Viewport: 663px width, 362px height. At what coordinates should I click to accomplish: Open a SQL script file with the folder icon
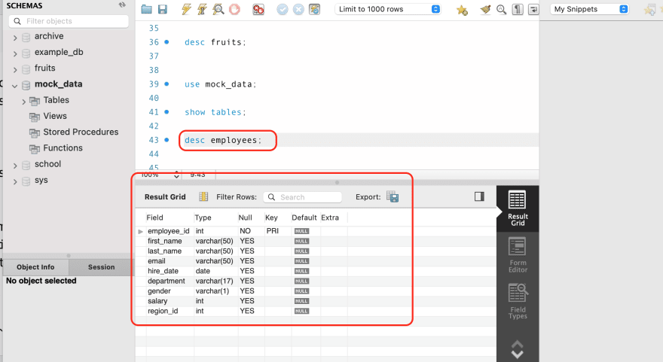(x=146, y=9)
